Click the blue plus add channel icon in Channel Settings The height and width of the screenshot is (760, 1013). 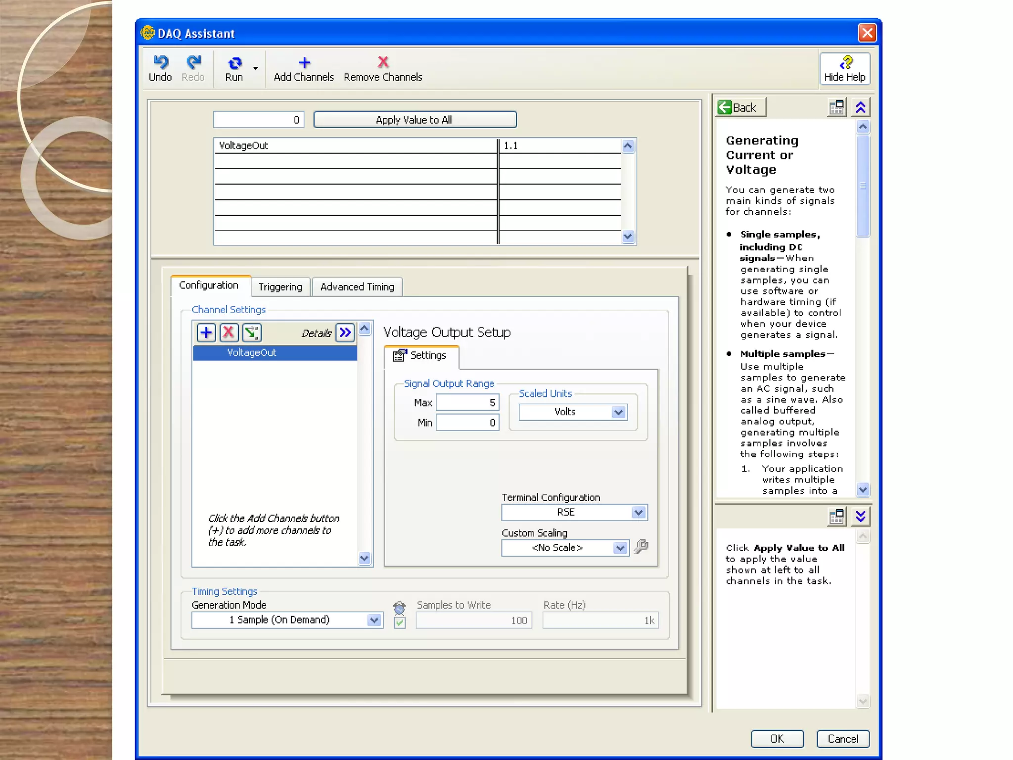click(206, 332)
